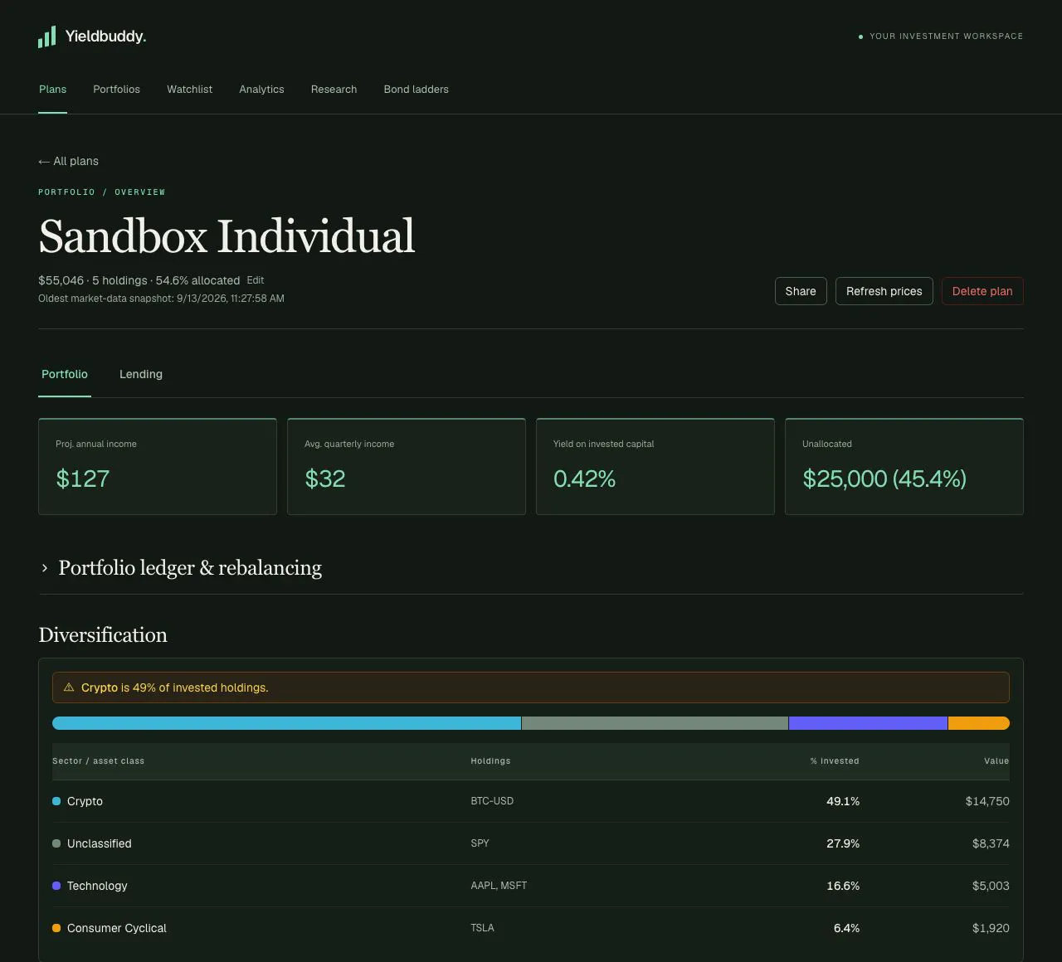This screenshot has height=962, width=1062.
Task: Click the Delete plan button
Action: click(x=982, y=291)
